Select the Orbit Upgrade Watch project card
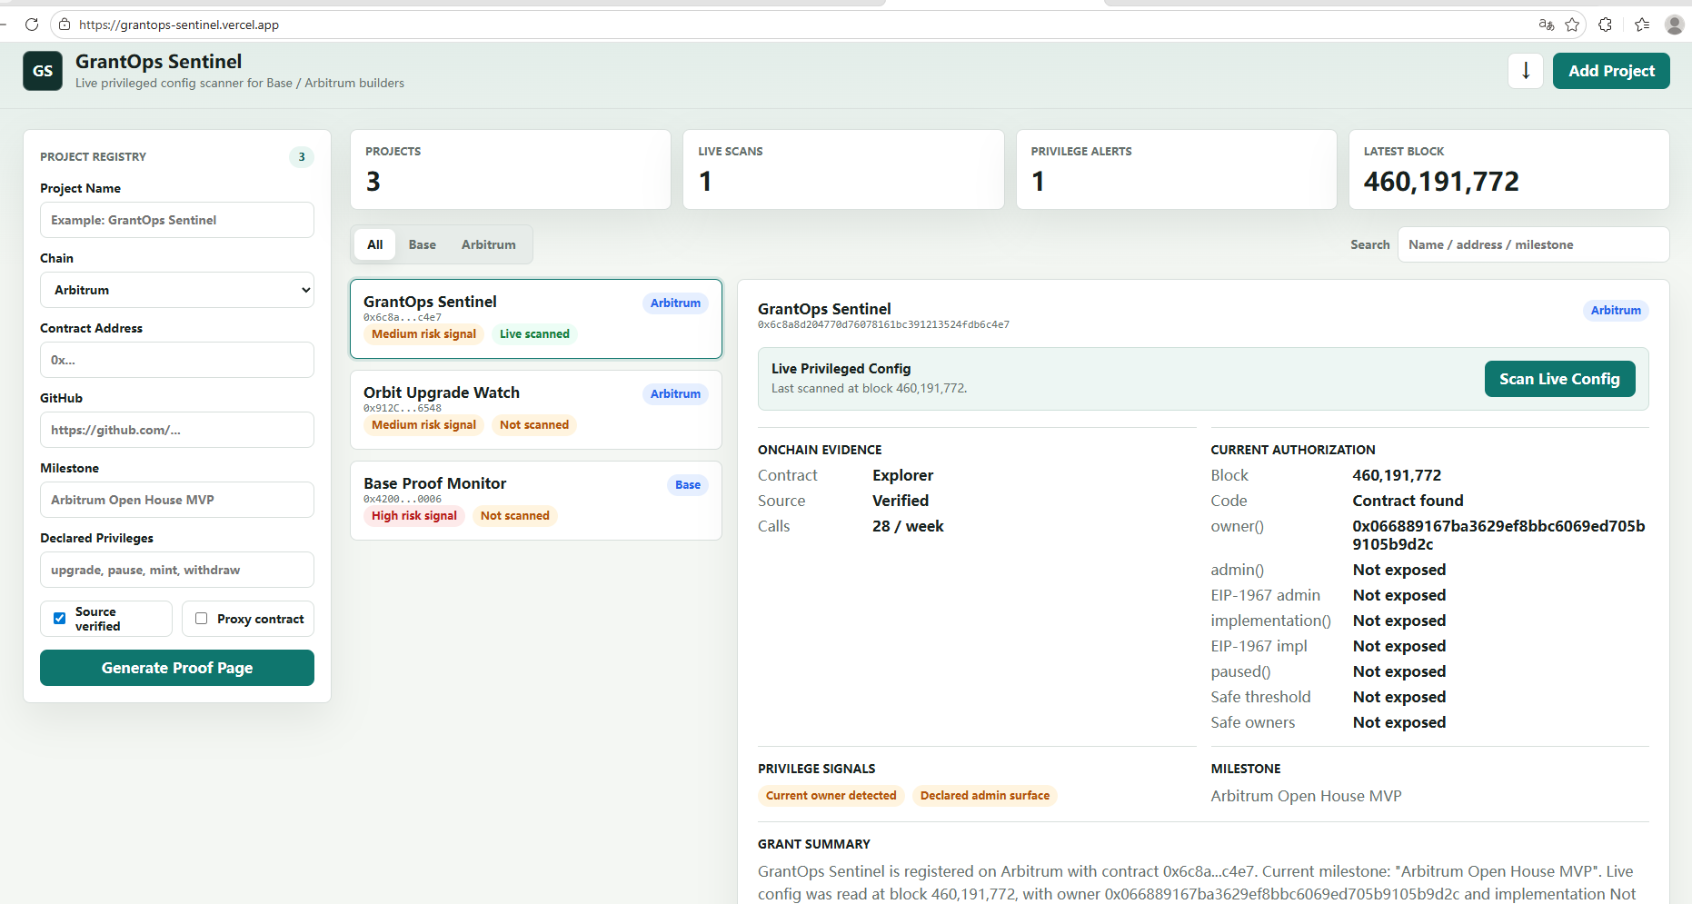 click(536, 410)
